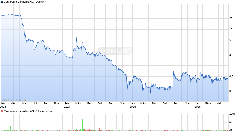Click the price axis label '2'

[230, 55]
